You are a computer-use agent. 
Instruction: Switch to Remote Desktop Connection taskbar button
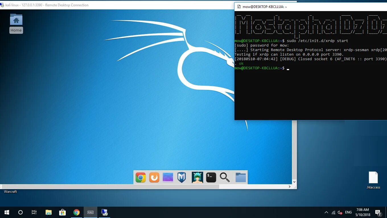point(104,212)
